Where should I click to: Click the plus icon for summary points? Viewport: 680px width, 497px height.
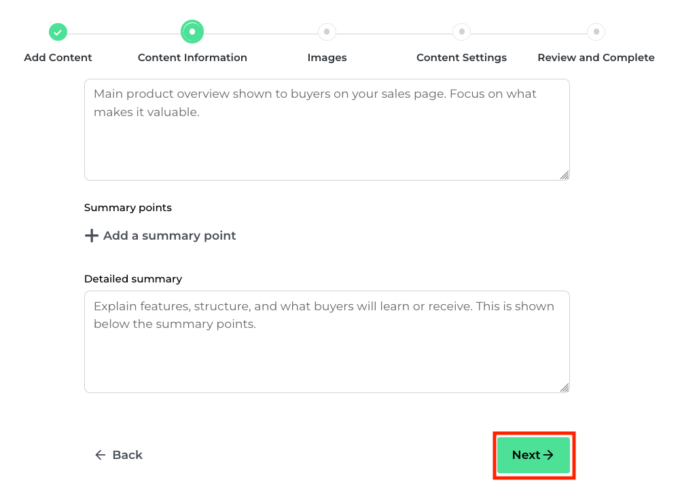coord(91,236)
